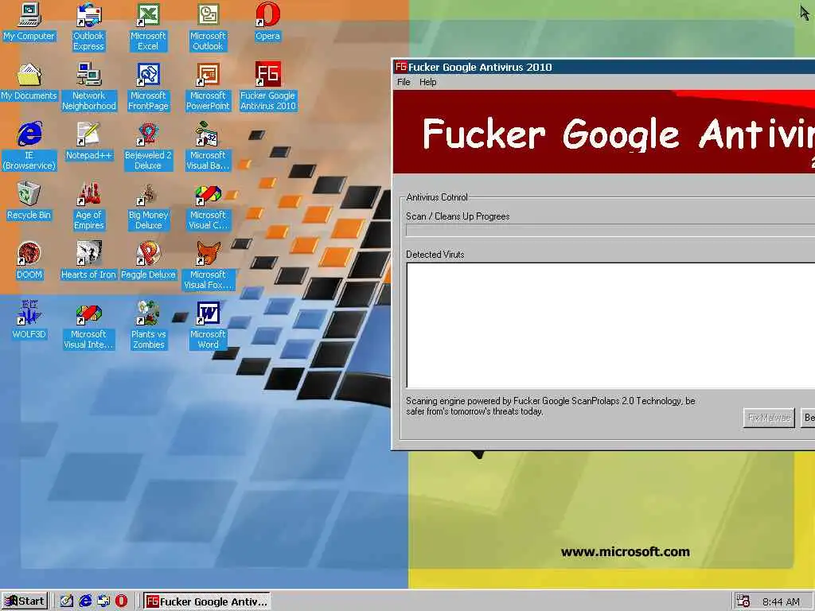Click the antivirus window title bar
Image resolution: width=815 pixels, height=611 pixels.
coord(604,67)
